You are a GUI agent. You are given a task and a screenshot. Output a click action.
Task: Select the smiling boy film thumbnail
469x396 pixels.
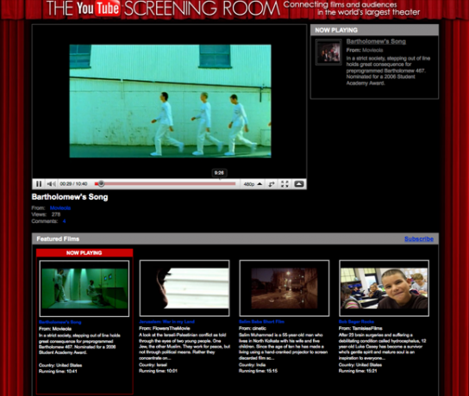click(x=384, y=288)
